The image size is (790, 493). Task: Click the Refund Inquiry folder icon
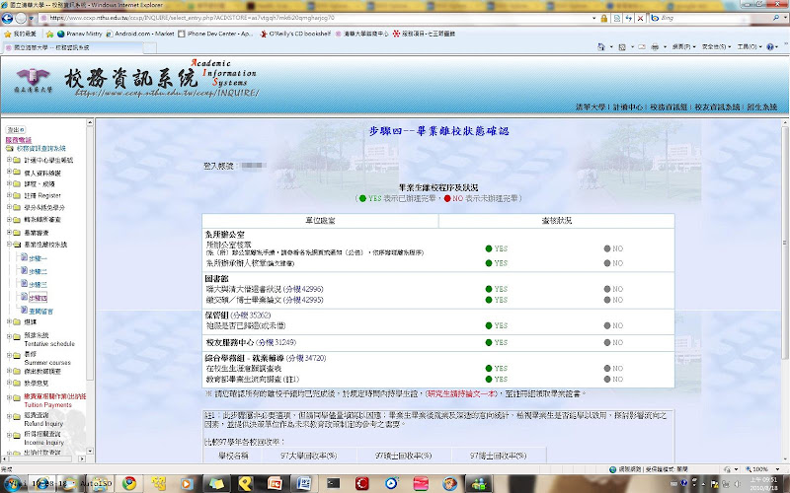click(19, 418)
